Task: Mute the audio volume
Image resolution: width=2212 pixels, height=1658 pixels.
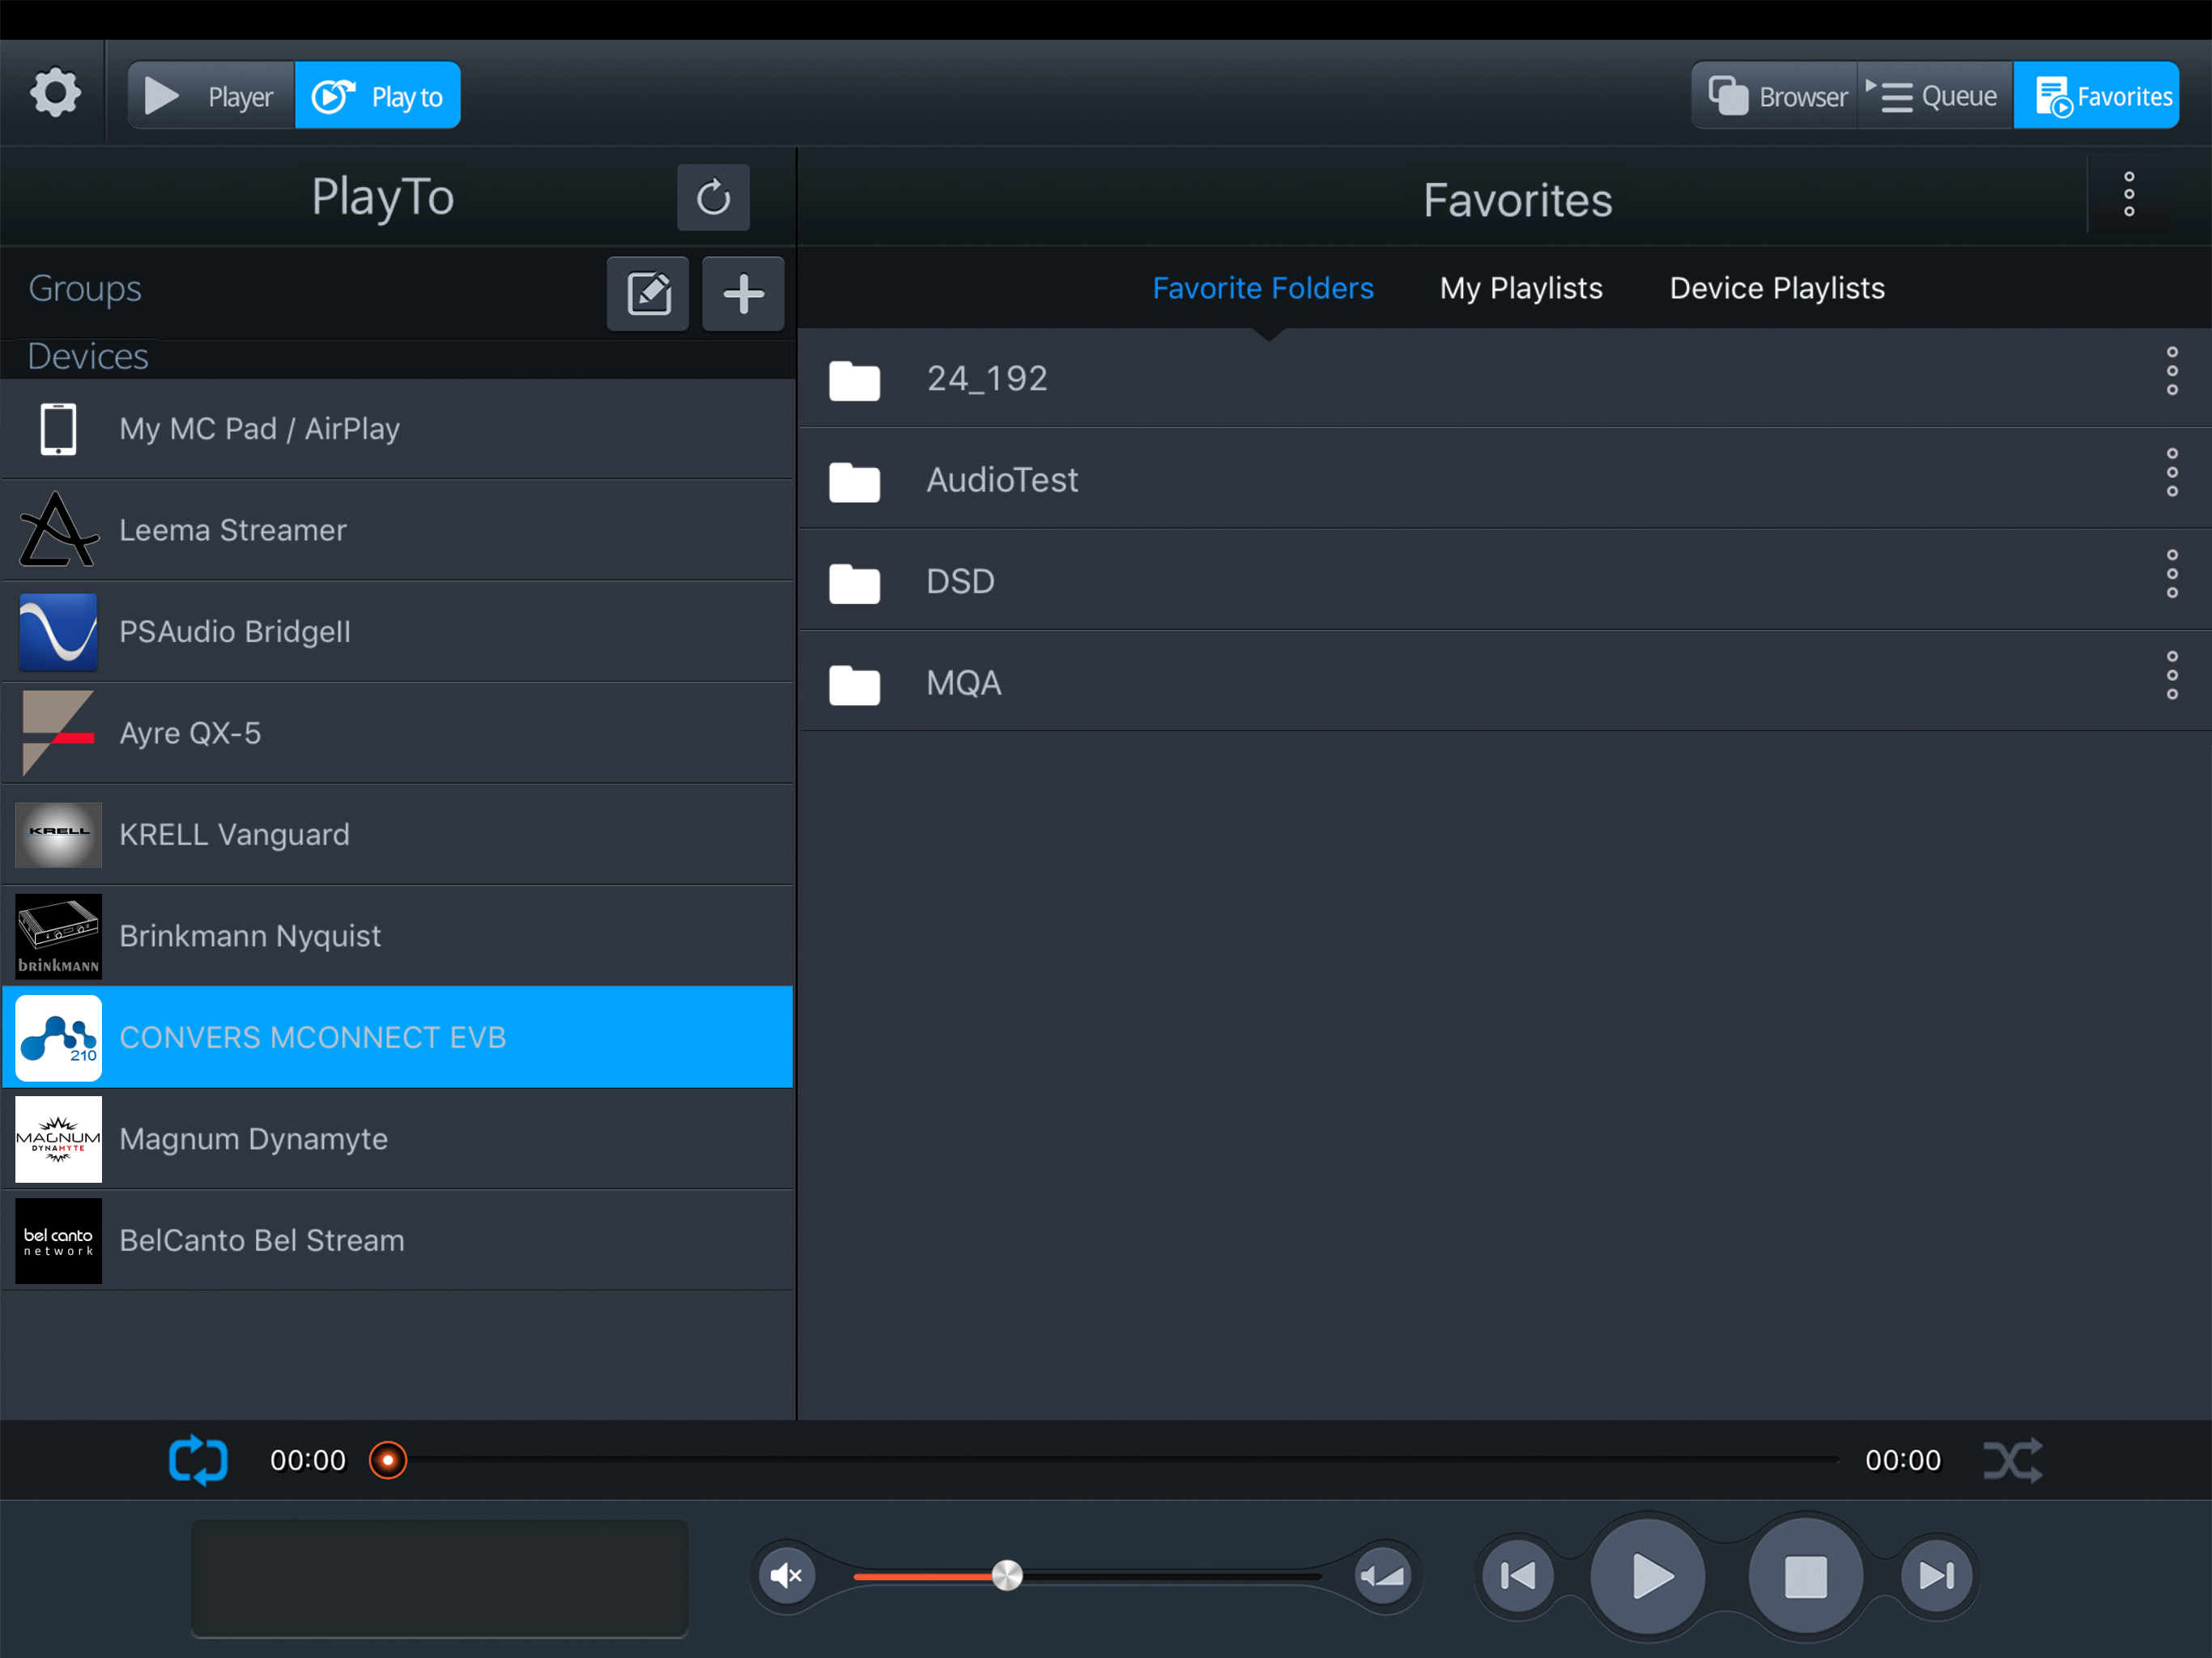Action: point(787,1576)
